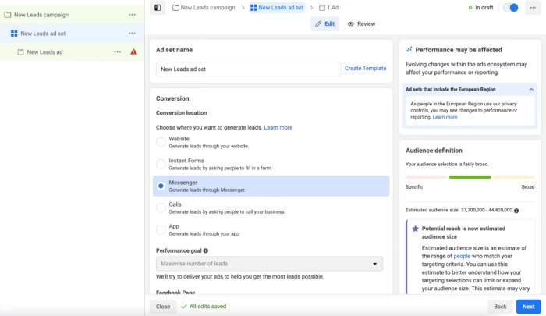Image resolution: width=546 pixels, height=316 pixels.
Task: Click the In draft status indicator
Action: [x=480, y=8]
